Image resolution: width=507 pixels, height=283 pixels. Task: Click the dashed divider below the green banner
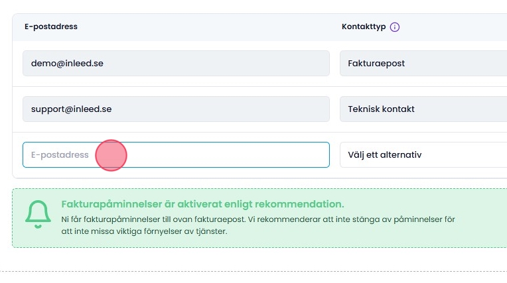(254, 271)
